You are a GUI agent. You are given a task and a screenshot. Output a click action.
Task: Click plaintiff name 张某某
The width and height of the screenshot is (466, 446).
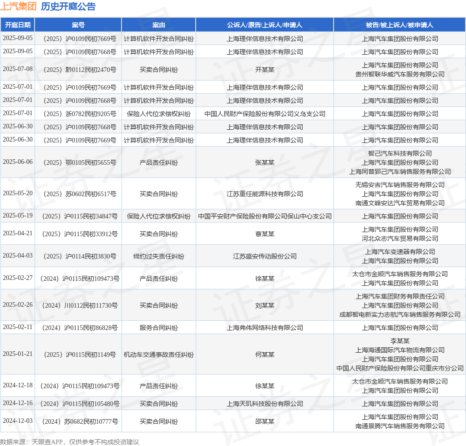pos(264,163)
